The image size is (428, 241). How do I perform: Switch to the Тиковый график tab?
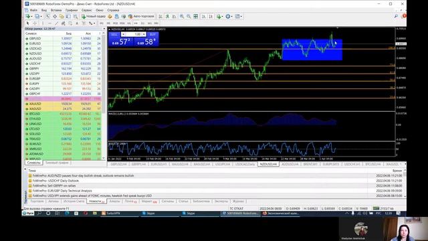(57, 163)
